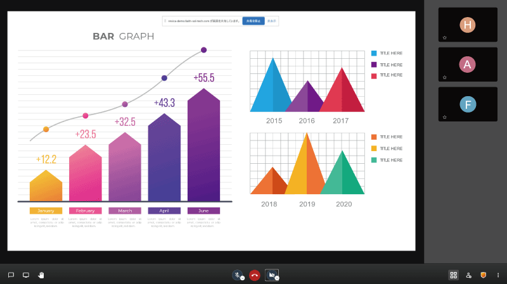The width and height of the screenshot is (507, 284).
Task: Click orange legend swatch in lower chart
Action: pos(374,137)
